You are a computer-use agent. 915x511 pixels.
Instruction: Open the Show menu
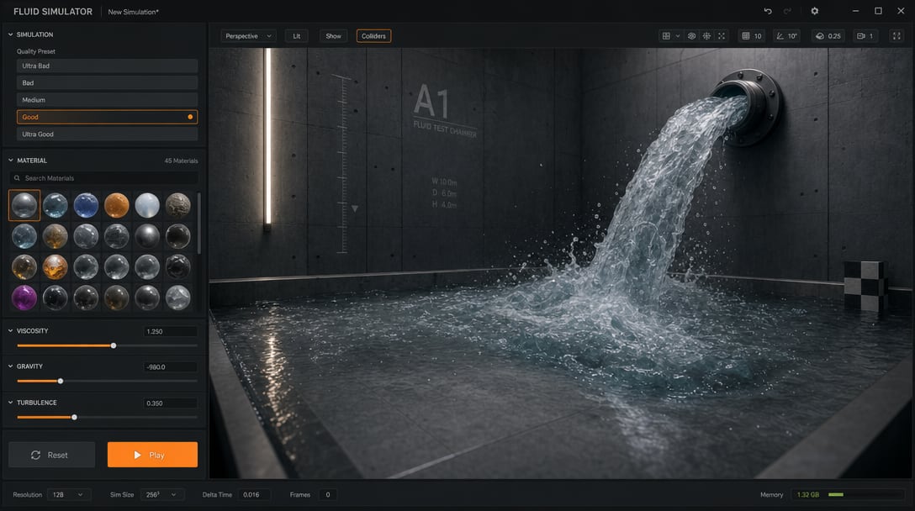click(333, 36)
